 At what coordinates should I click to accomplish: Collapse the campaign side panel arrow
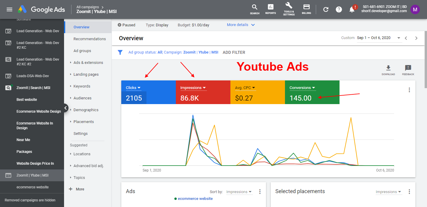click(x=66, y=108)
